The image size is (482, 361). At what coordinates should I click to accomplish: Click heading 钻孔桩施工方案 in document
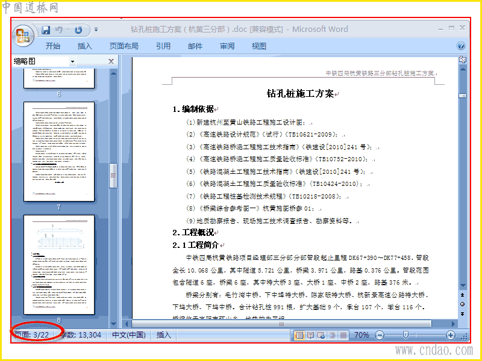[x=300, y=94]
